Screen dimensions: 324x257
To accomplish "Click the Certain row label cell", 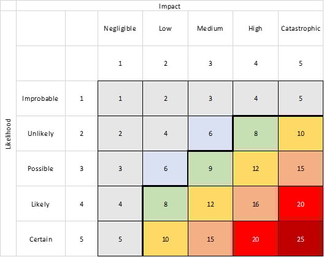I will coord(40,239).
